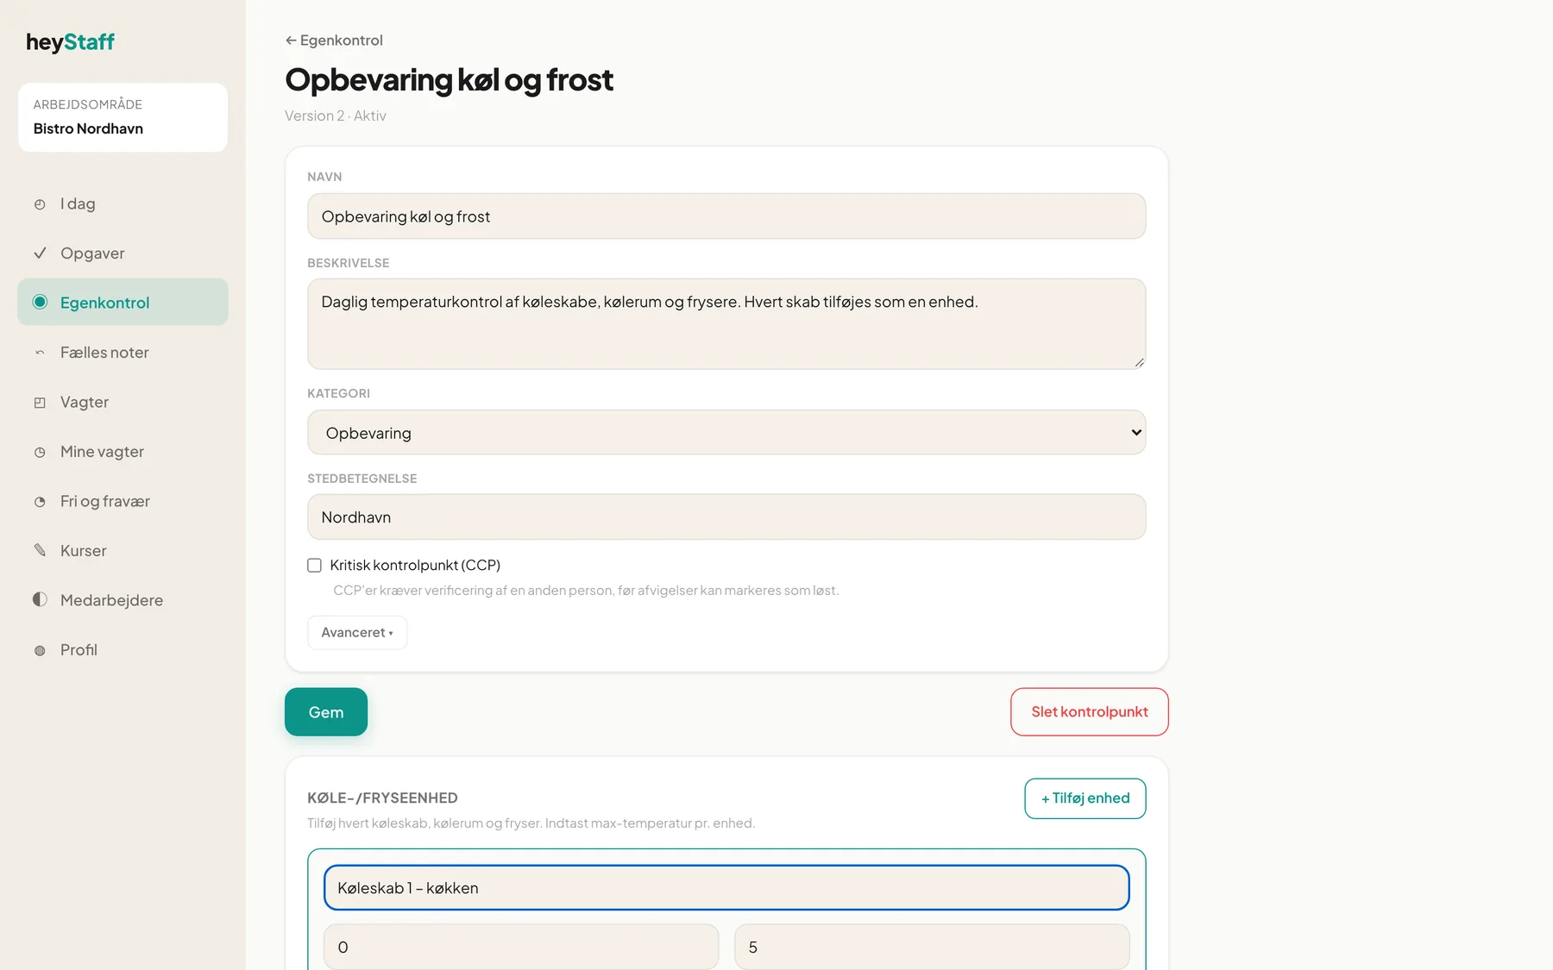Enable Kritisk kontrolpunkt (CCP) checkbox
1553x970 pixels.
[314, 566]
